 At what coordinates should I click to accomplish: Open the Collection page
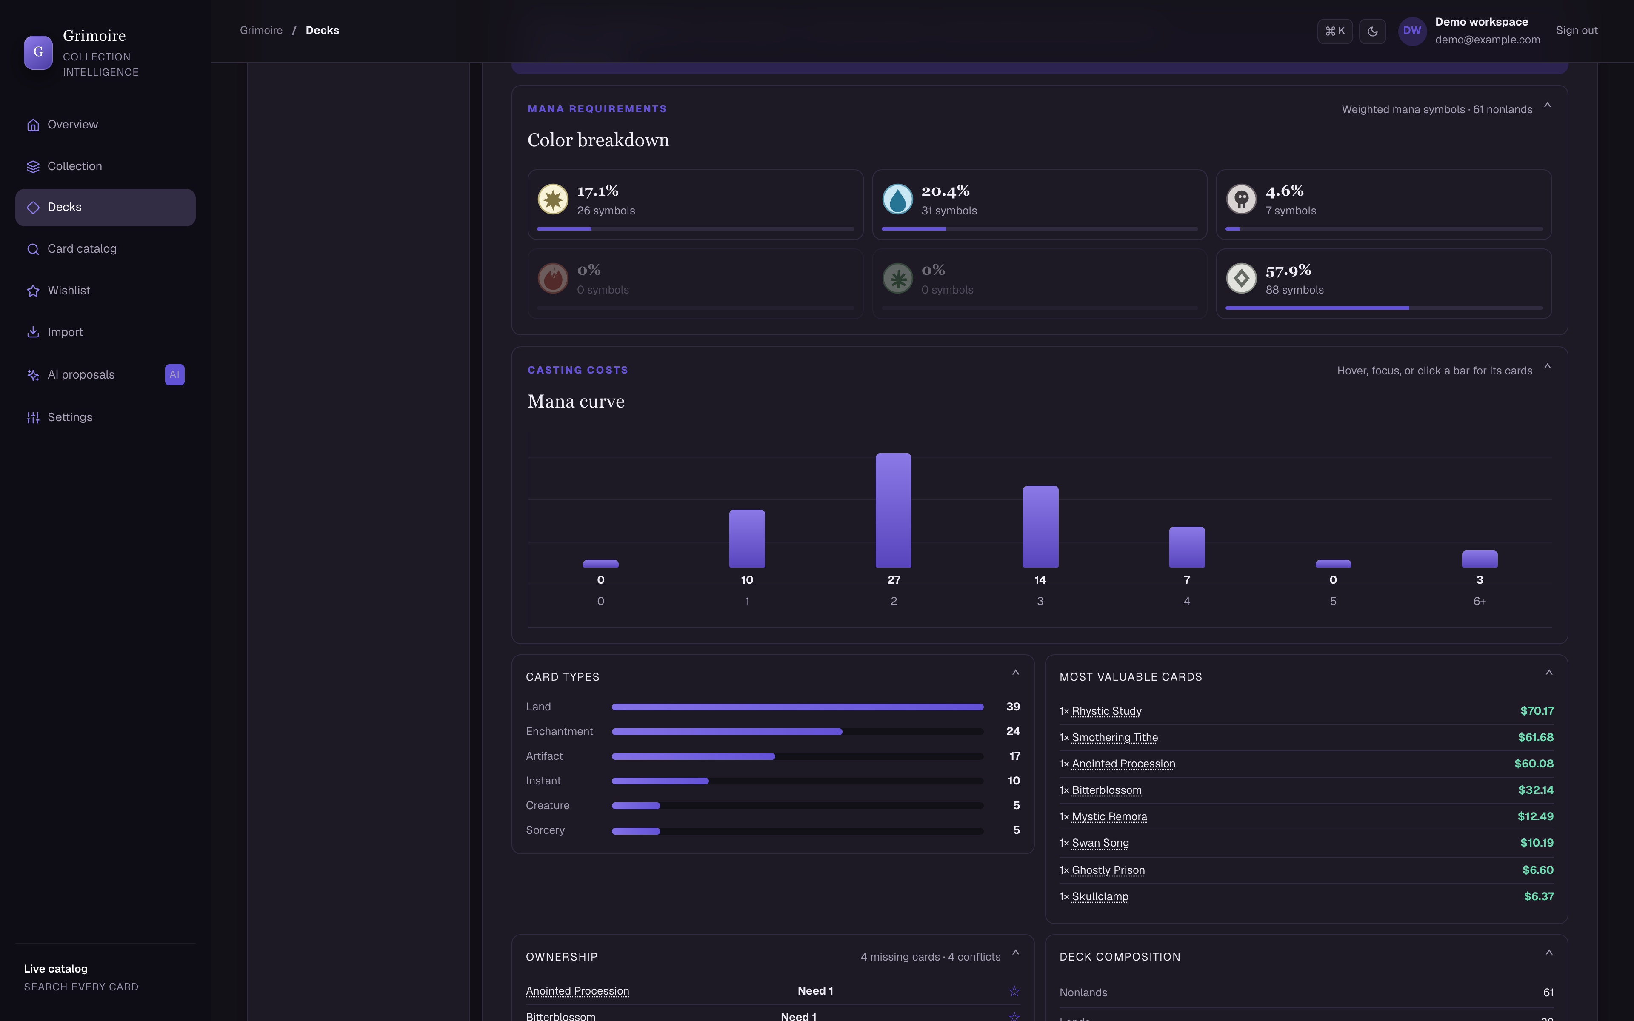tap(106, 166)
